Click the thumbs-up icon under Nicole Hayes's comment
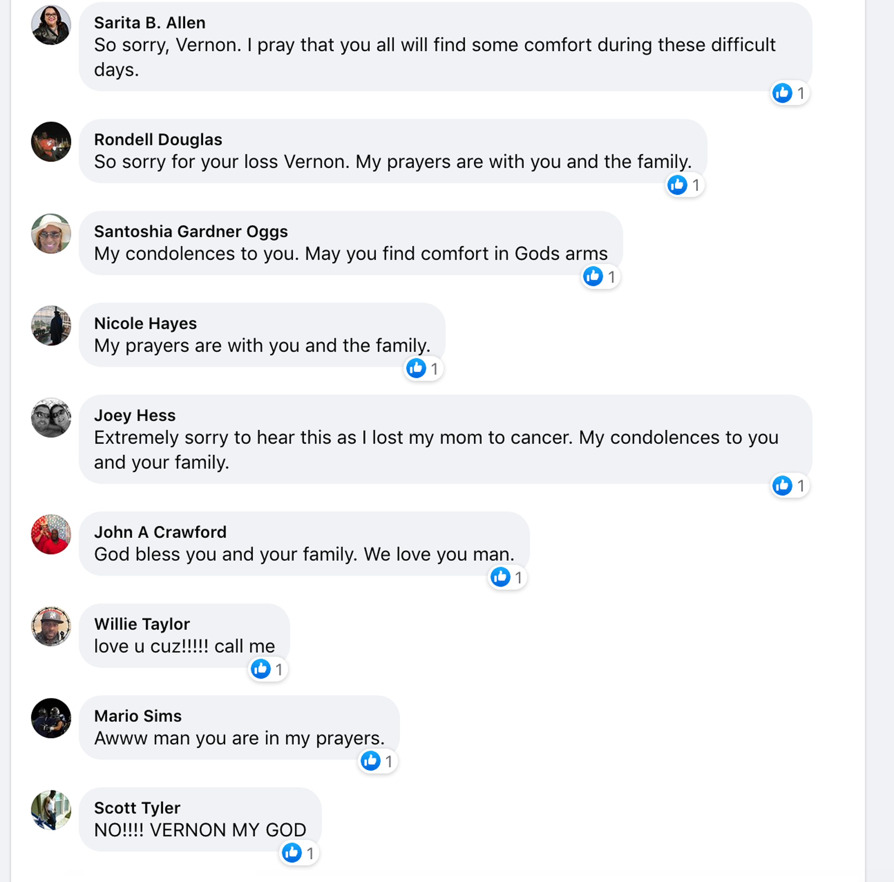This screenshot has width=894, height=882. coord(416,369)
